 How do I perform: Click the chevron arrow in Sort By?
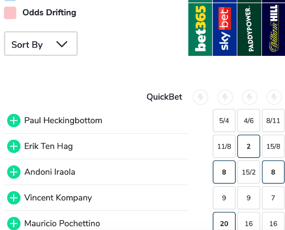coord(62,44)
